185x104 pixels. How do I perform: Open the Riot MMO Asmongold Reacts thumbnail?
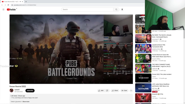point(143,38)
